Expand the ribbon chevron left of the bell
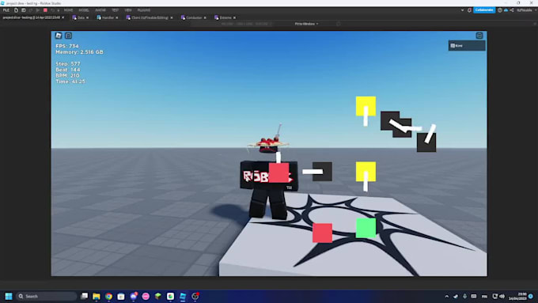 click(462, 10)
